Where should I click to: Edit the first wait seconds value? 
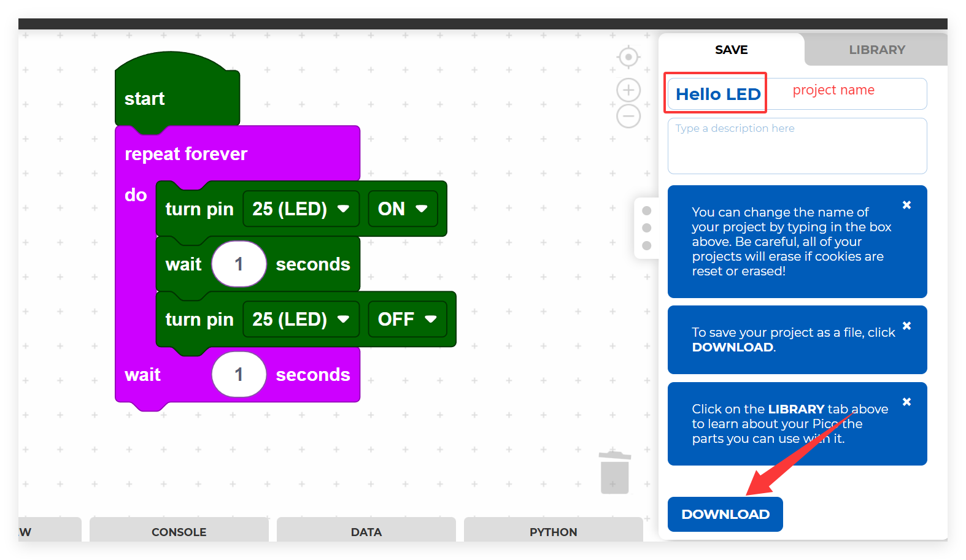pyautogui.click(x=239, y=264)
